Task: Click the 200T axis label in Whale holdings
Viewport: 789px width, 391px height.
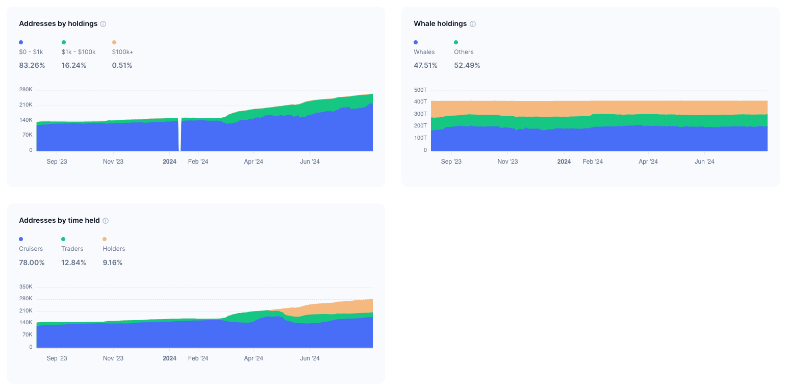Action: coord(420,126)
